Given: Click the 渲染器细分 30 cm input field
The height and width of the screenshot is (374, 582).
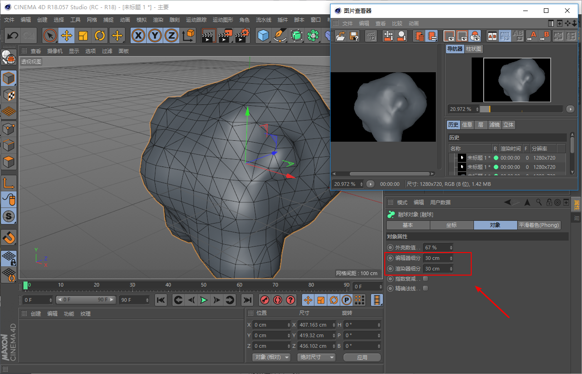Looking at the screenshot, I should coord(438,269).
